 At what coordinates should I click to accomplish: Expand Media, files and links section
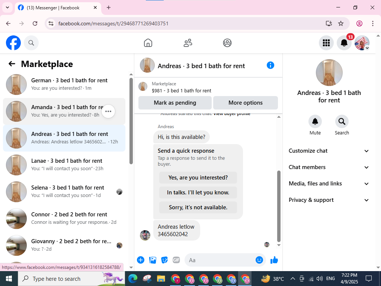pyautogui.click(x=329, y=184)
